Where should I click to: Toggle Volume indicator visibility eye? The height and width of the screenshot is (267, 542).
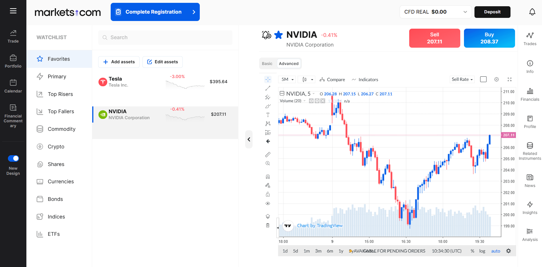click(311, 101)
